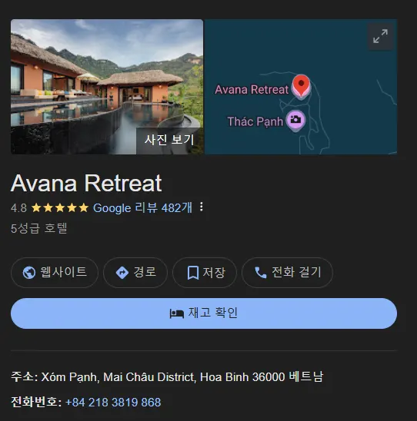Screen dimensions: 417x421
Task: Click the 웹사이트 website button label
Action: tap(63, 272)
